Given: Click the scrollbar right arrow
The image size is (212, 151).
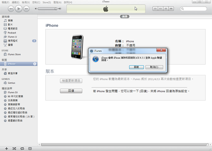Looking at the screenshot, I should point(210,145).
